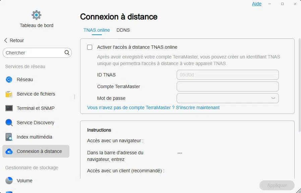Open Service de fichiers folder icon
The height and width of the screenshot is (193, 301).
[x=9, y=94]
